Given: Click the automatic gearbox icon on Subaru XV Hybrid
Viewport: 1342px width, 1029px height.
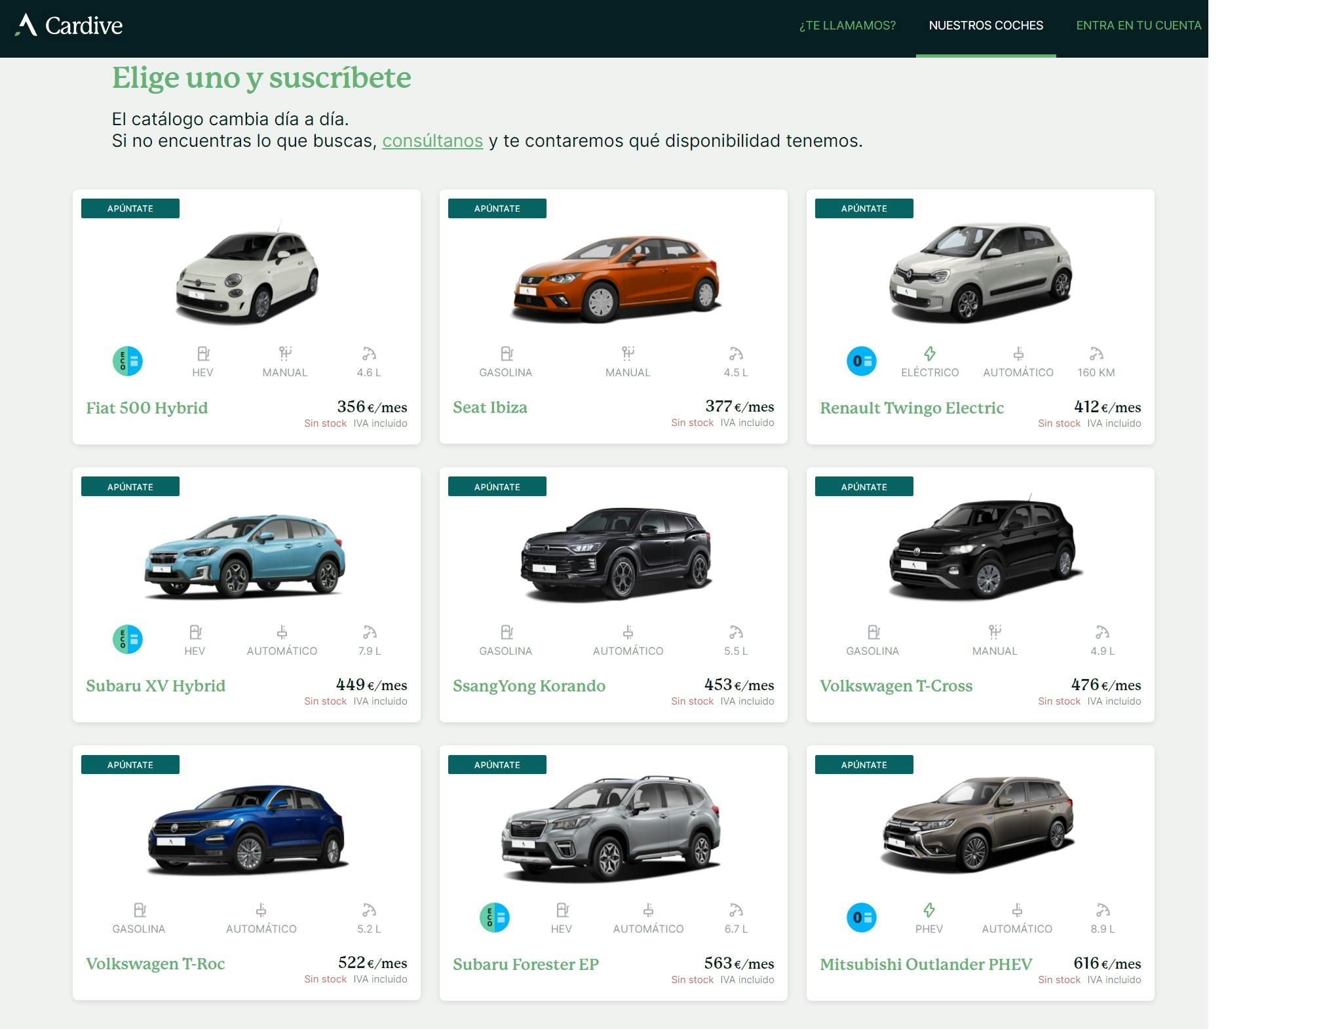Looking at the screenshot, I should pyautogui.click(x=282, y=632).
